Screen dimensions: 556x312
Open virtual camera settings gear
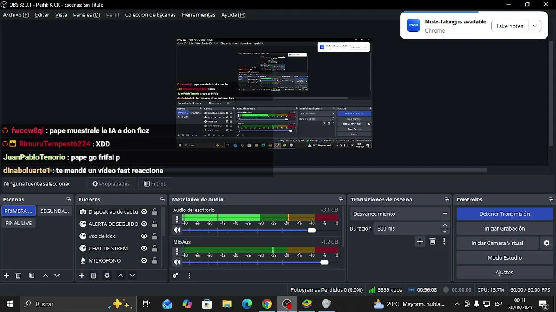click(546, 243)
